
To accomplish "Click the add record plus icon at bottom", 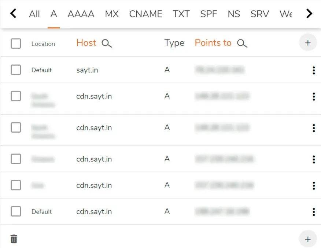I will tap(308, 238).
